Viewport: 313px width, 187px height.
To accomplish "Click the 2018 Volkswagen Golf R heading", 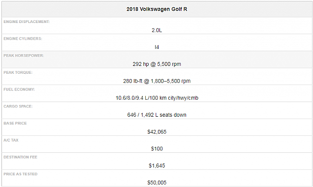I will coord(156,9).
